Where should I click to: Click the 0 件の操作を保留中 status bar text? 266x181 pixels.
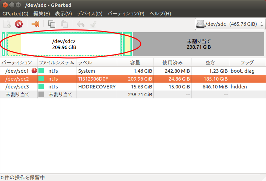(23, 178)
